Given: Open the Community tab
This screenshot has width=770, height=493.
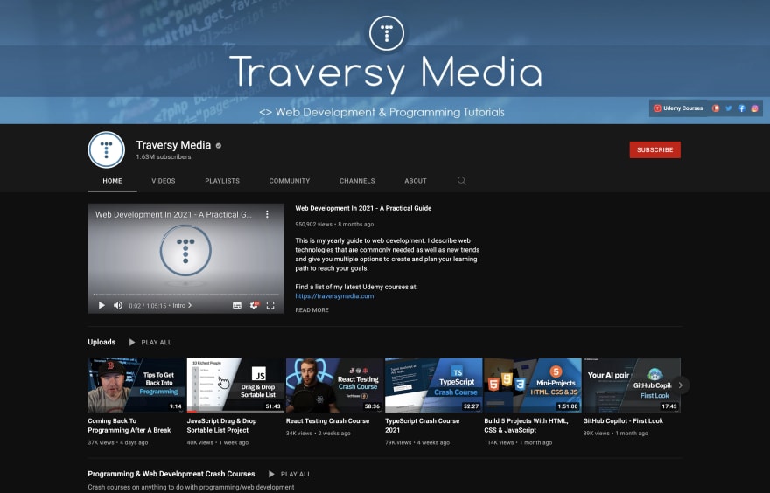Looking at the screenshot, I should (290, 181).
